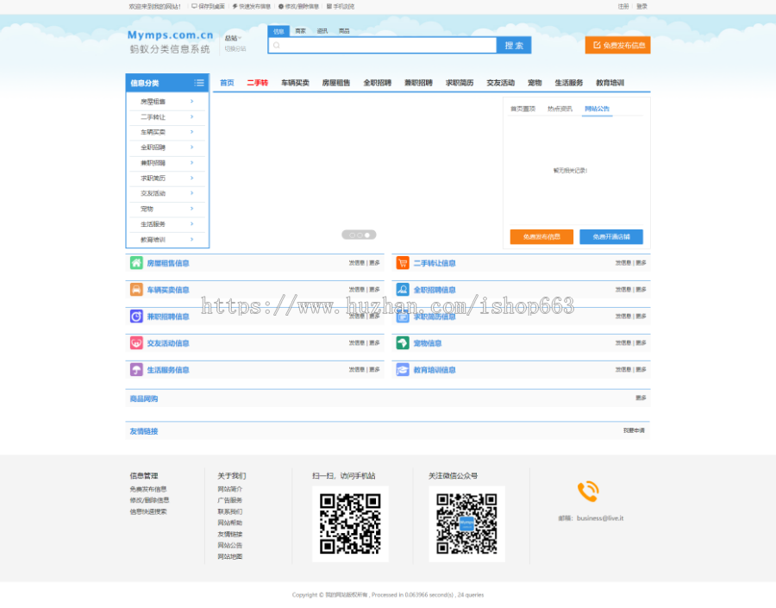
Task: Click the list icon in 信息分类 header
Action: coord(199,83)
